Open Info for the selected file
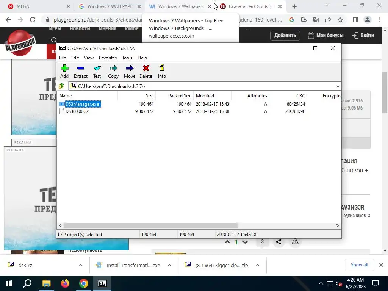This screenshot has width=388, height=291. pos(162,72)
